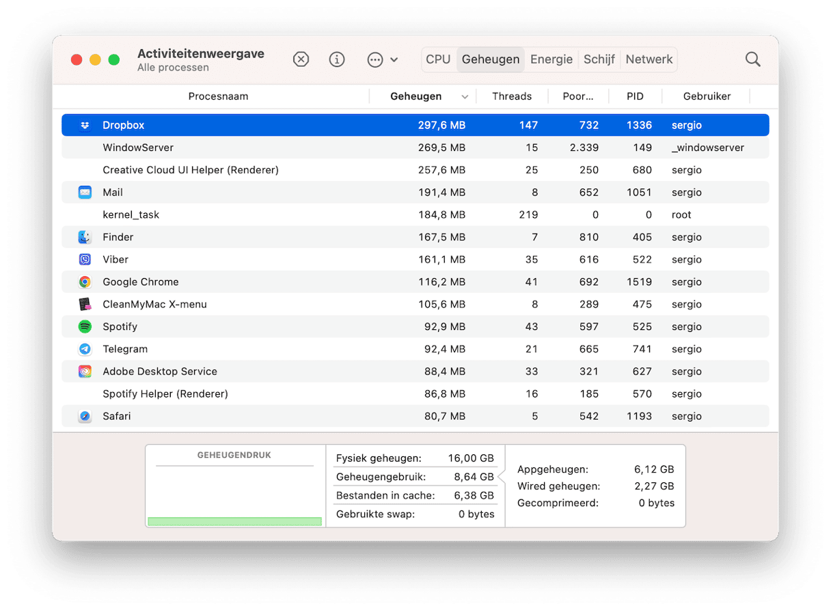Select Creative Cloud UI Helper (Renderer) row
Screen dimensions: 831x610
[415, 170]
